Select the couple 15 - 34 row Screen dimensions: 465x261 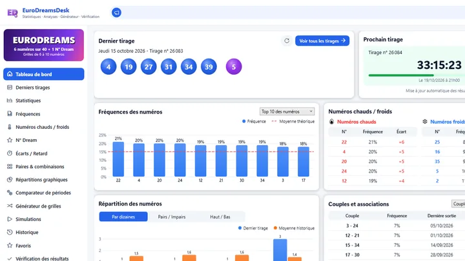[x=397, y=245]
